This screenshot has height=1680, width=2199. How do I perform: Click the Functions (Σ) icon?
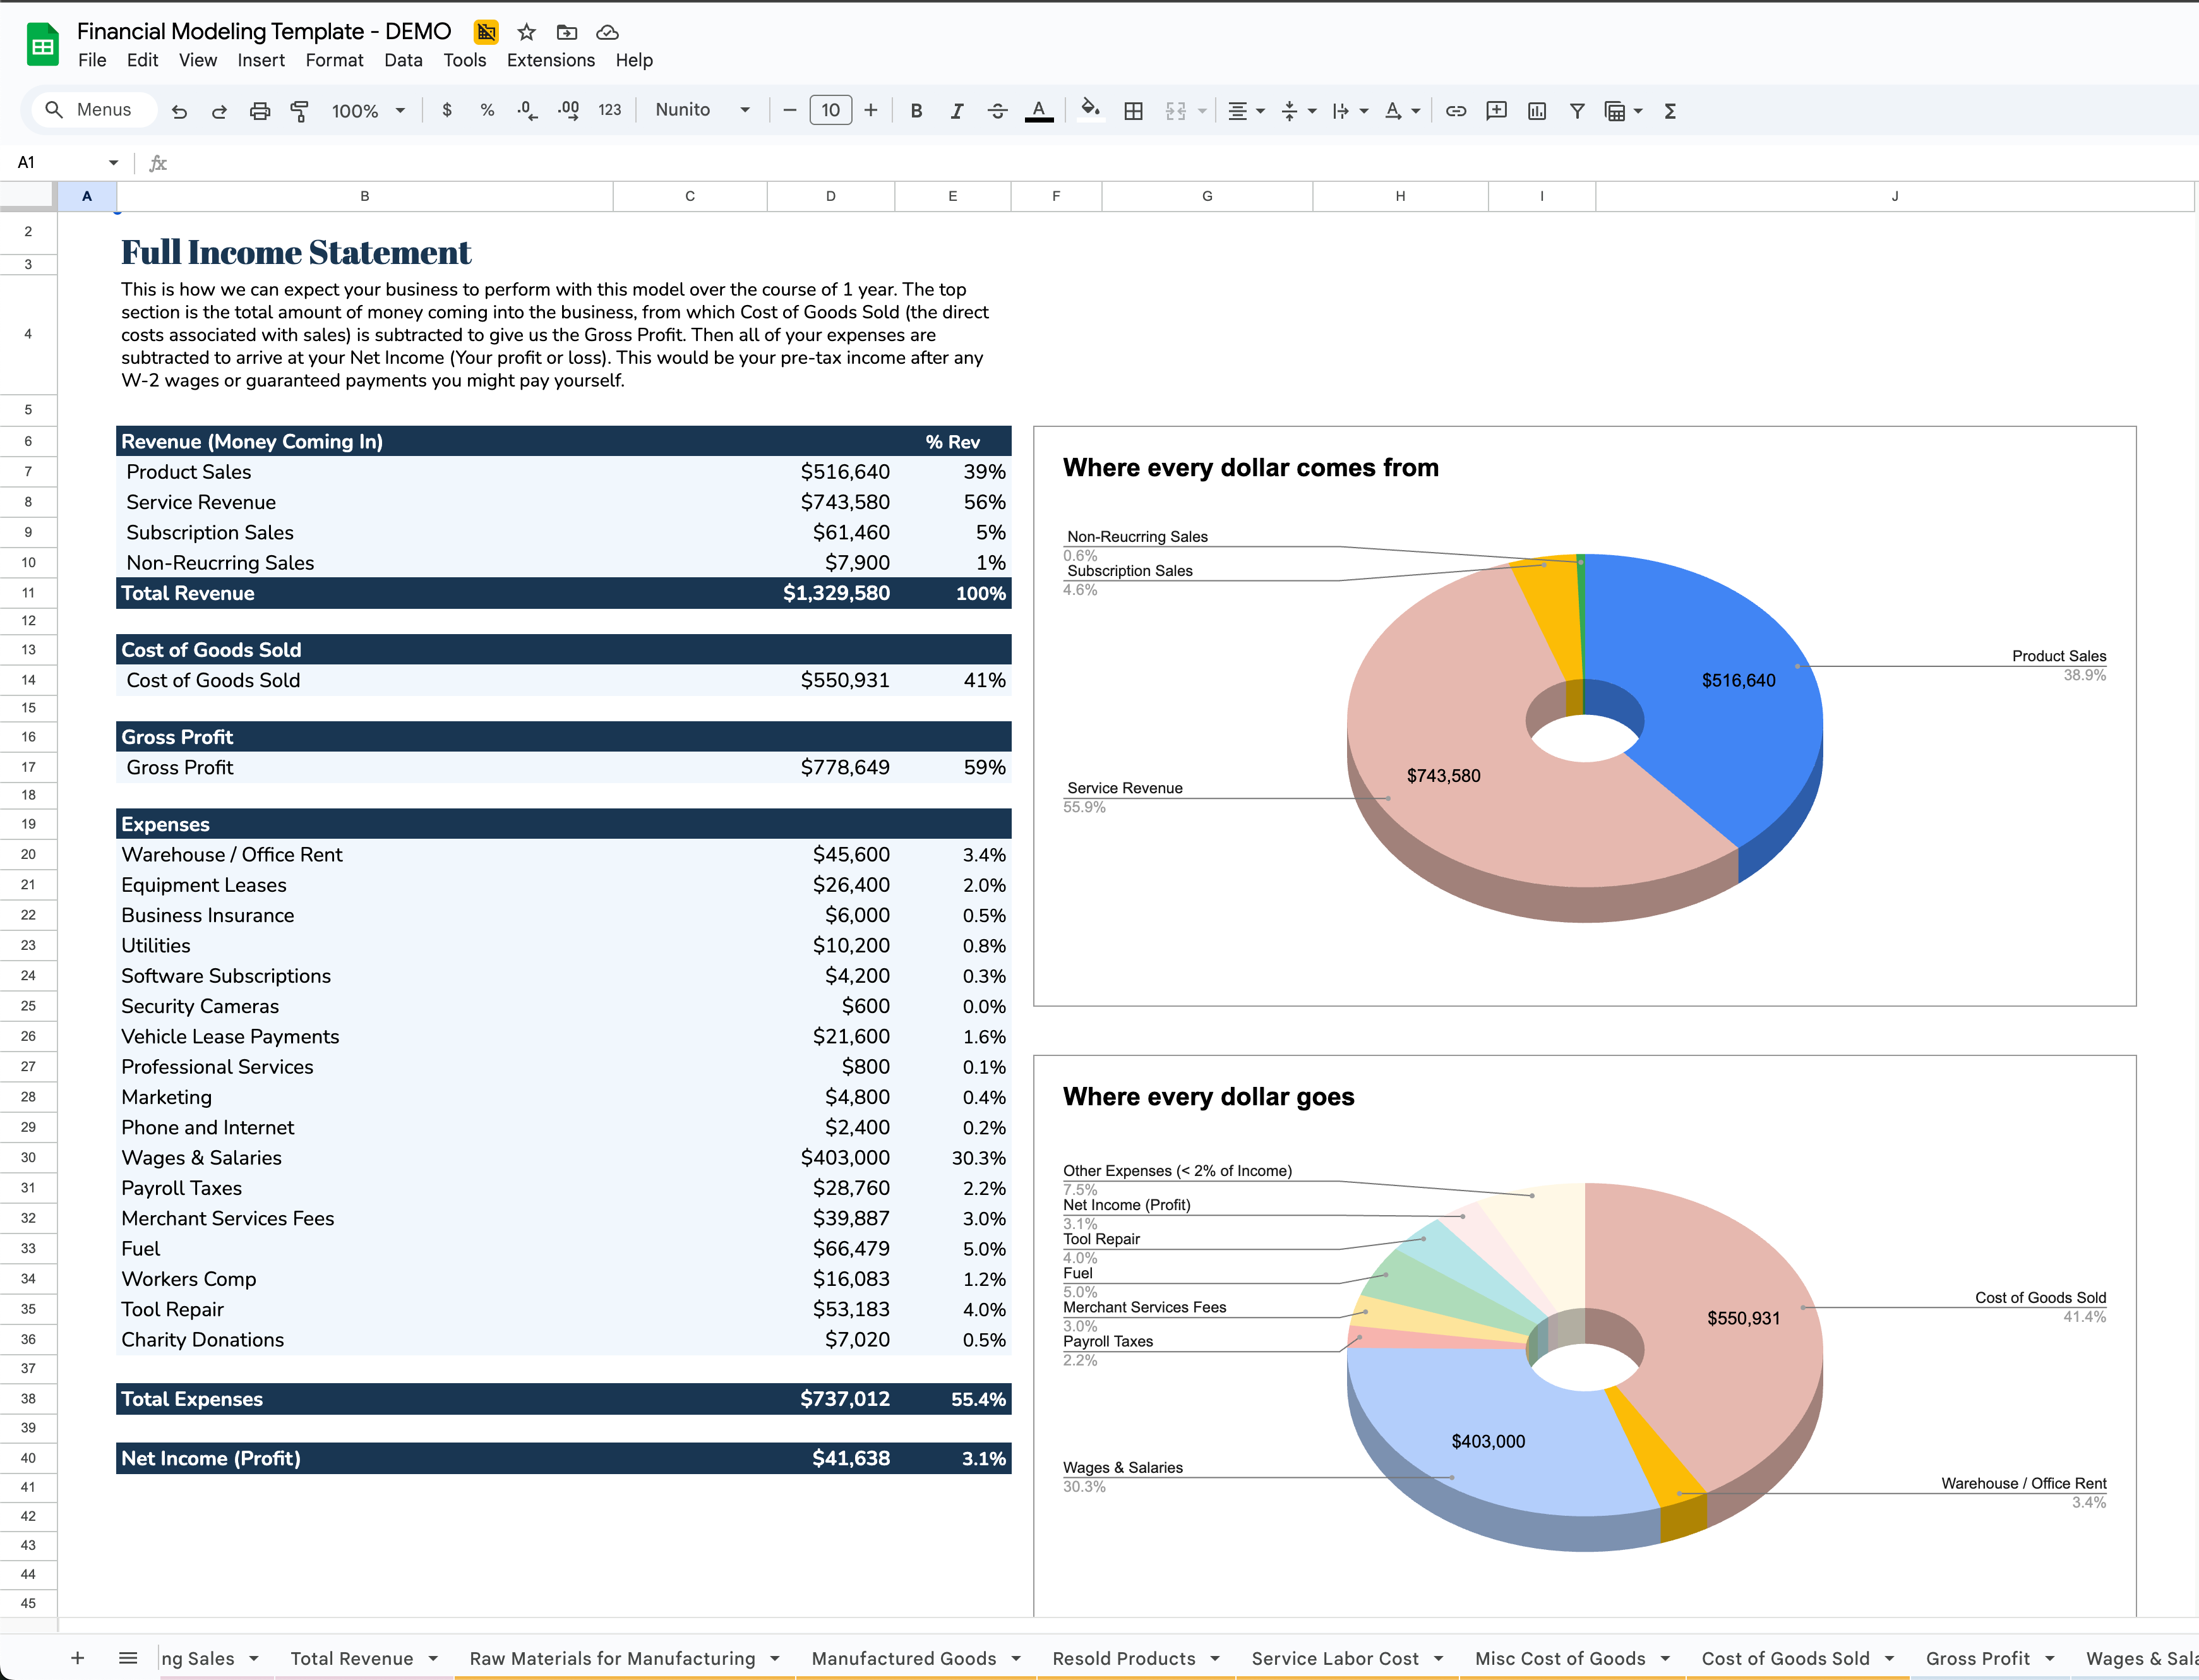(1670, 111)
